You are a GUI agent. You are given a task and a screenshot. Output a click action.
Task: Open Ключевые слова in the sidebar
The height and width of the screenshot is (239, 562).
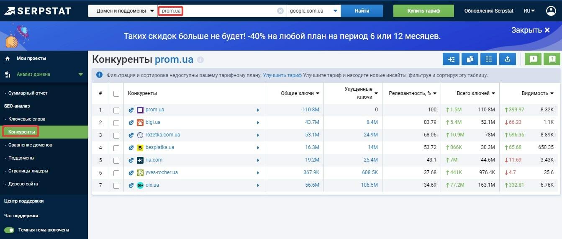[27, 119]
